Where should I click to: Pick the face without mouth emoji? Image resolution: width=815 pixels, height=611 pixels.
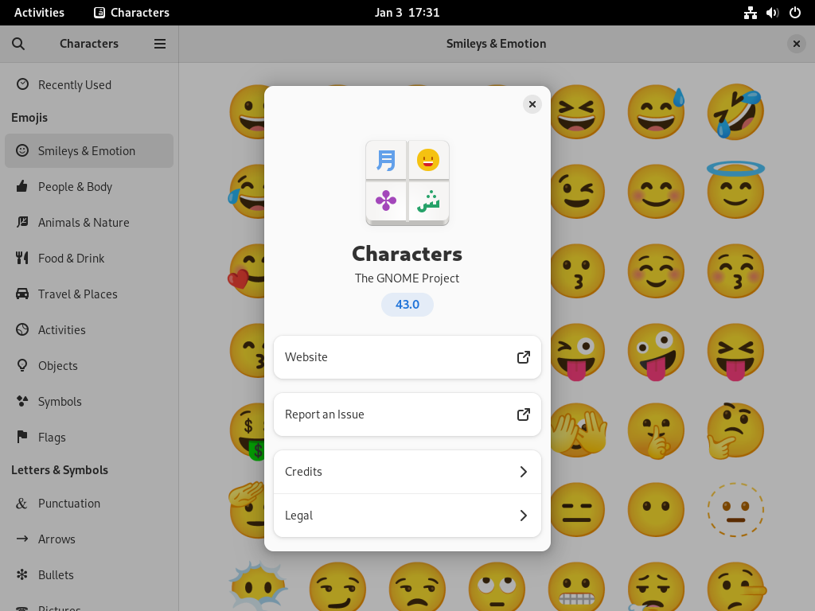coord(657,509)
